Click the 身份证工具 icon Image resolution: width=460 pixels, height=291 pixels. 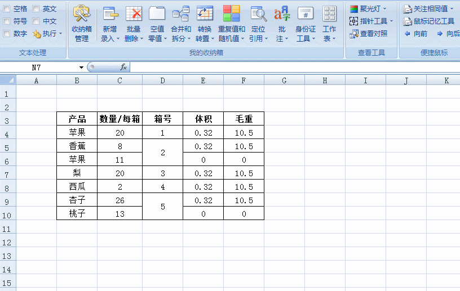coord(306,14)
